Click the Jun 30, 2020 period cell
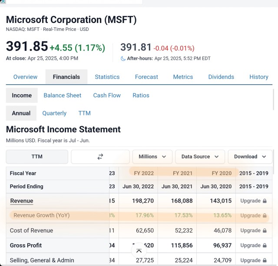The image size is (278, 266). tap(216, 187)
